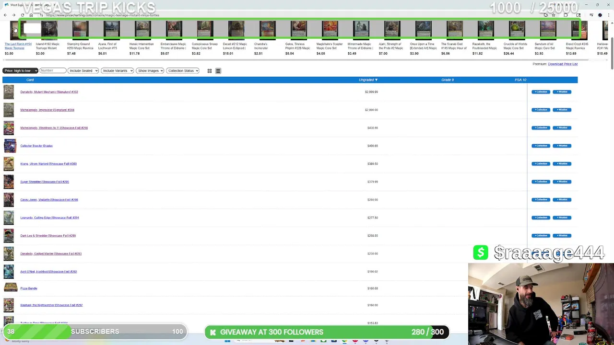Switch to grid view

[210, 71]
